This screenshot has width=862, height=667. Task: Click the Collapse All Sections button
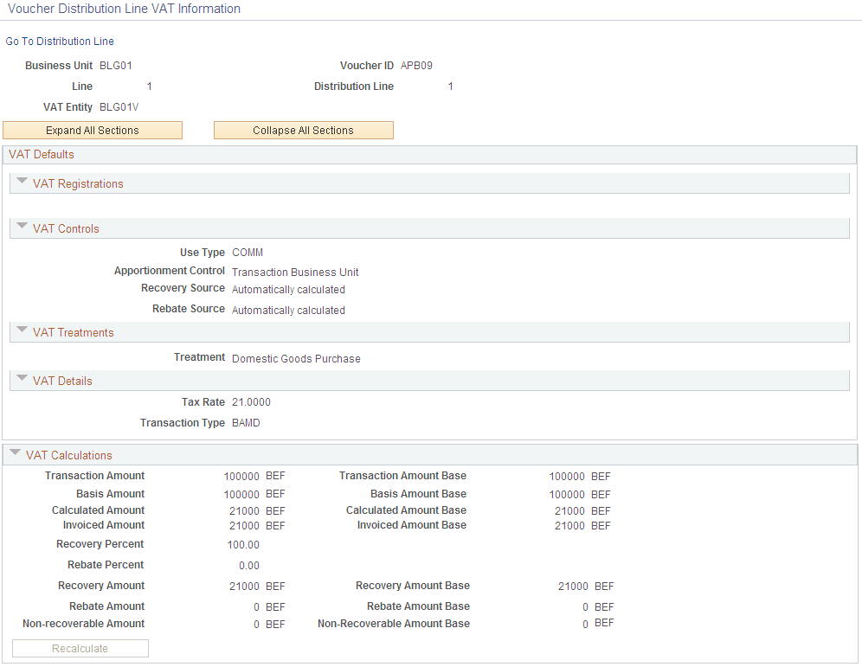[303, 130]
